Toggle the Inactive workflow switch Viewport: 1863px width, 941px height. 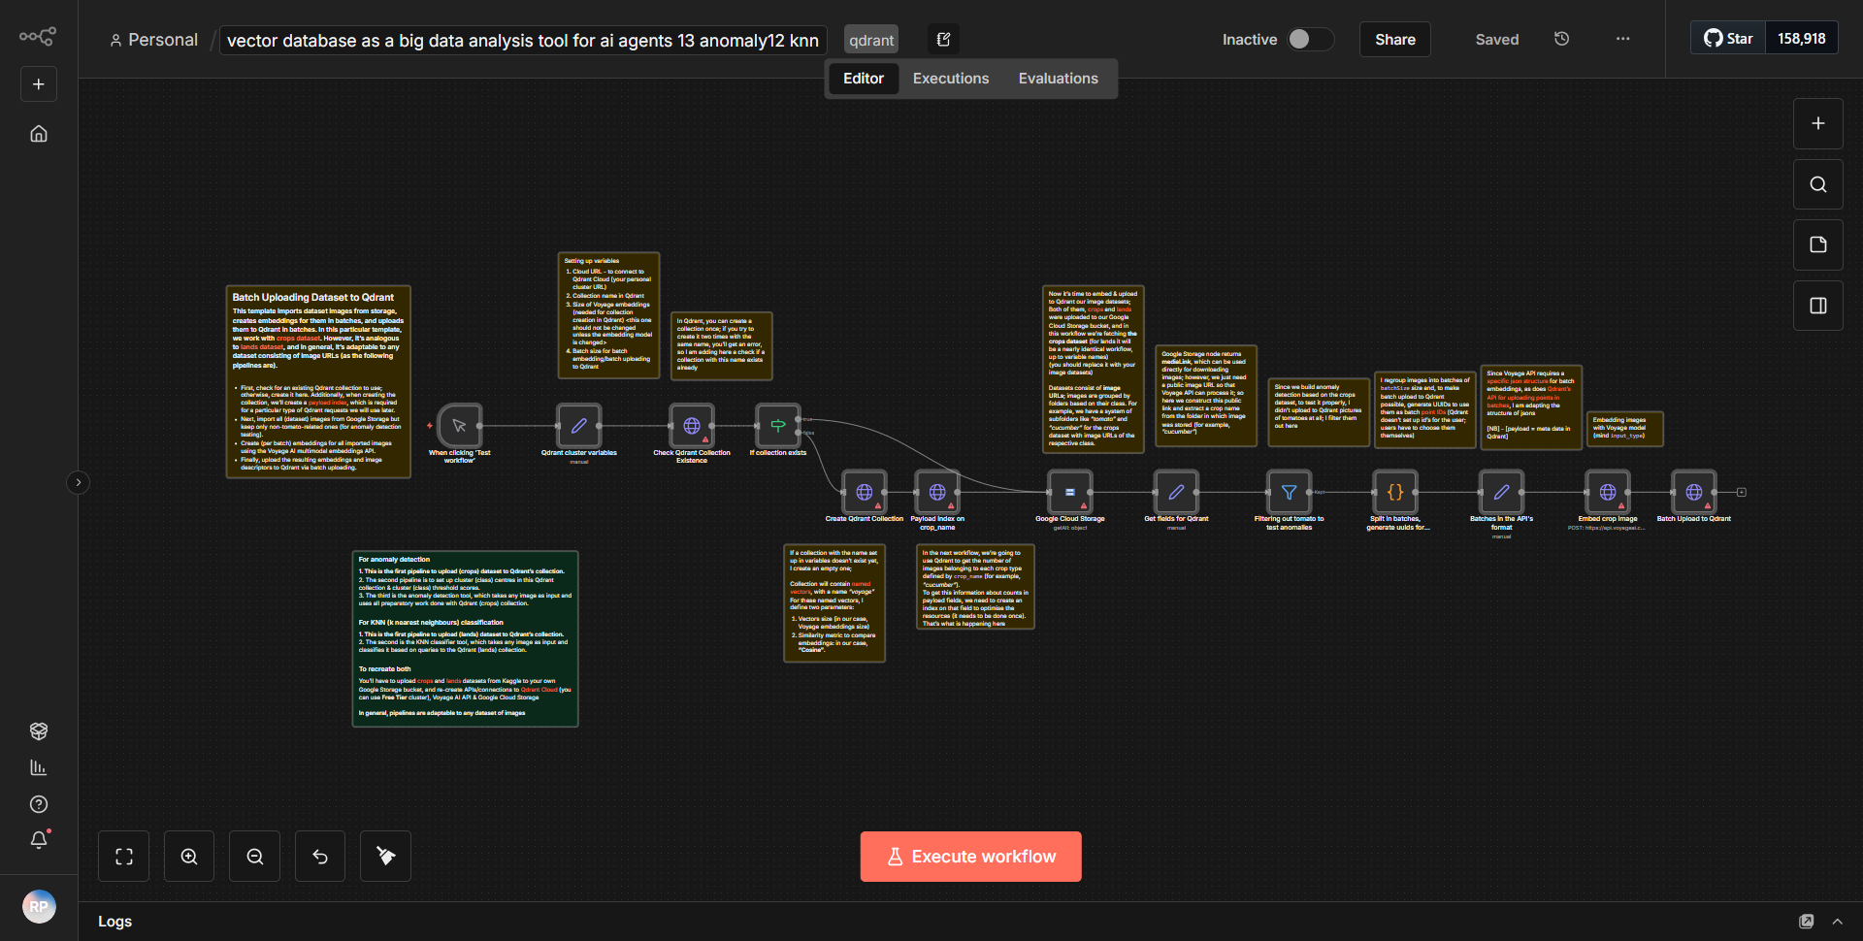coord(1310,39)
